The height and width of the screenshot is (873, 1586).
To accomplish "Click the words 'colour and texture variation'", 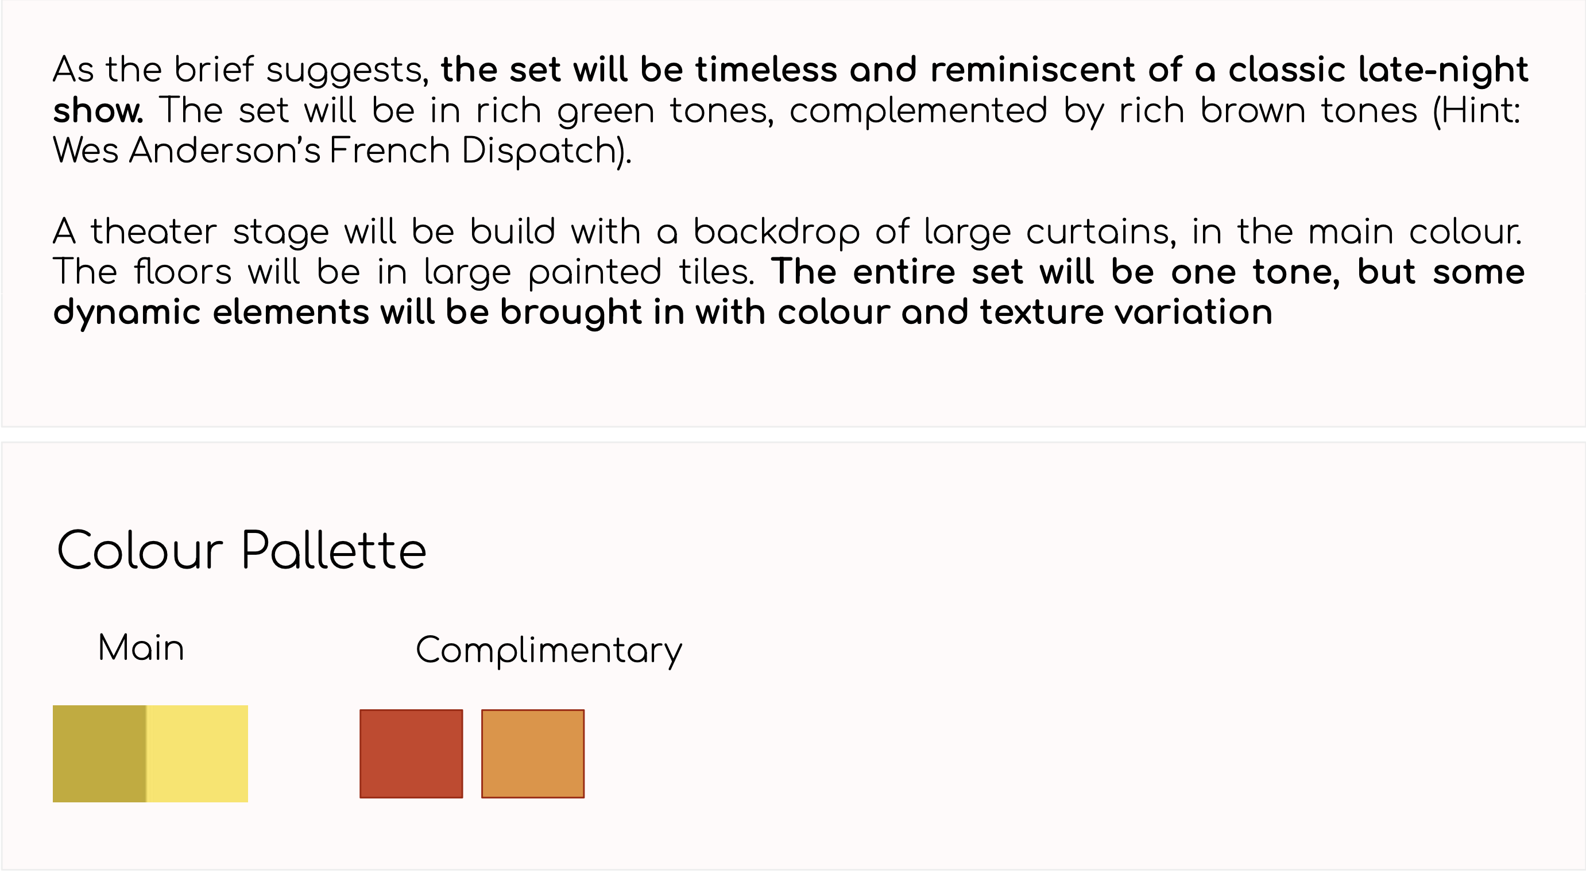I will [x=1025, y=312].
